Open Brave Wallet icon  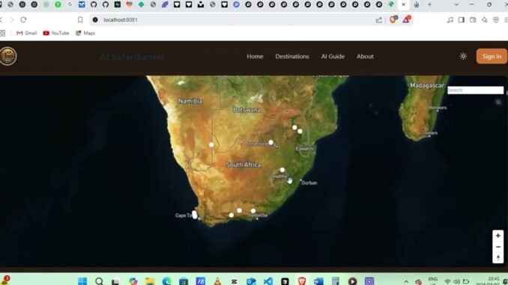pos(473,19)
